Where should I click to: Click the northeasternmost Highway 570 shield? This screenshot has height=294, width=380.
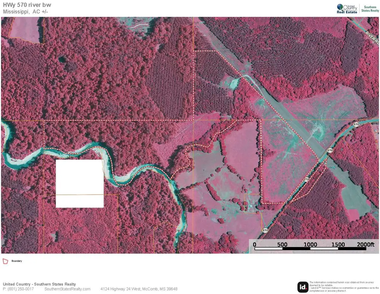point(356,125)
